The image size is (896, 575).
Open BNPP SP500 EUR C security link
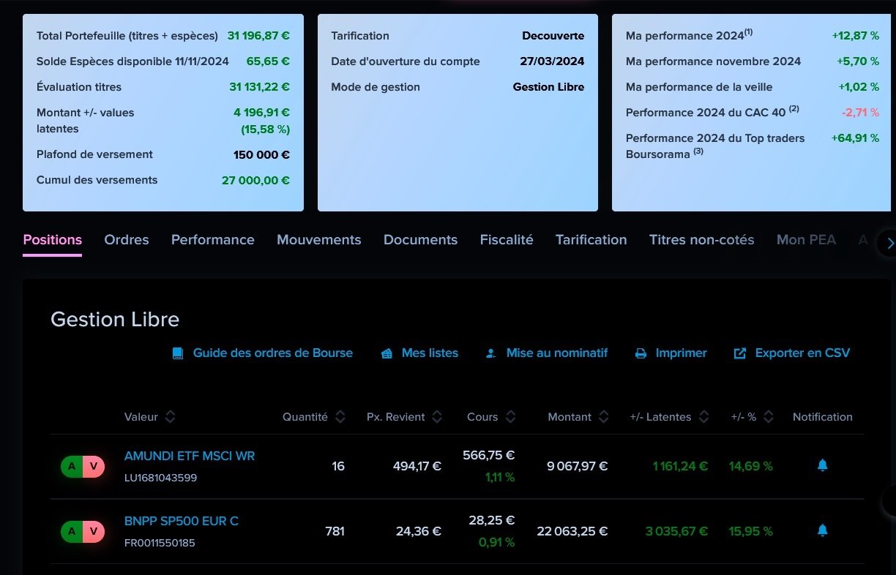(182, 521)
